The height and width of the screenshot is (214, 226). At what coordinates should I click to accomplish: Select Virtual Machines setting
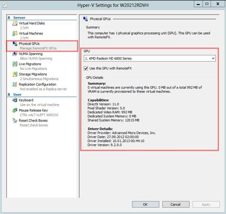pos(31,33)
